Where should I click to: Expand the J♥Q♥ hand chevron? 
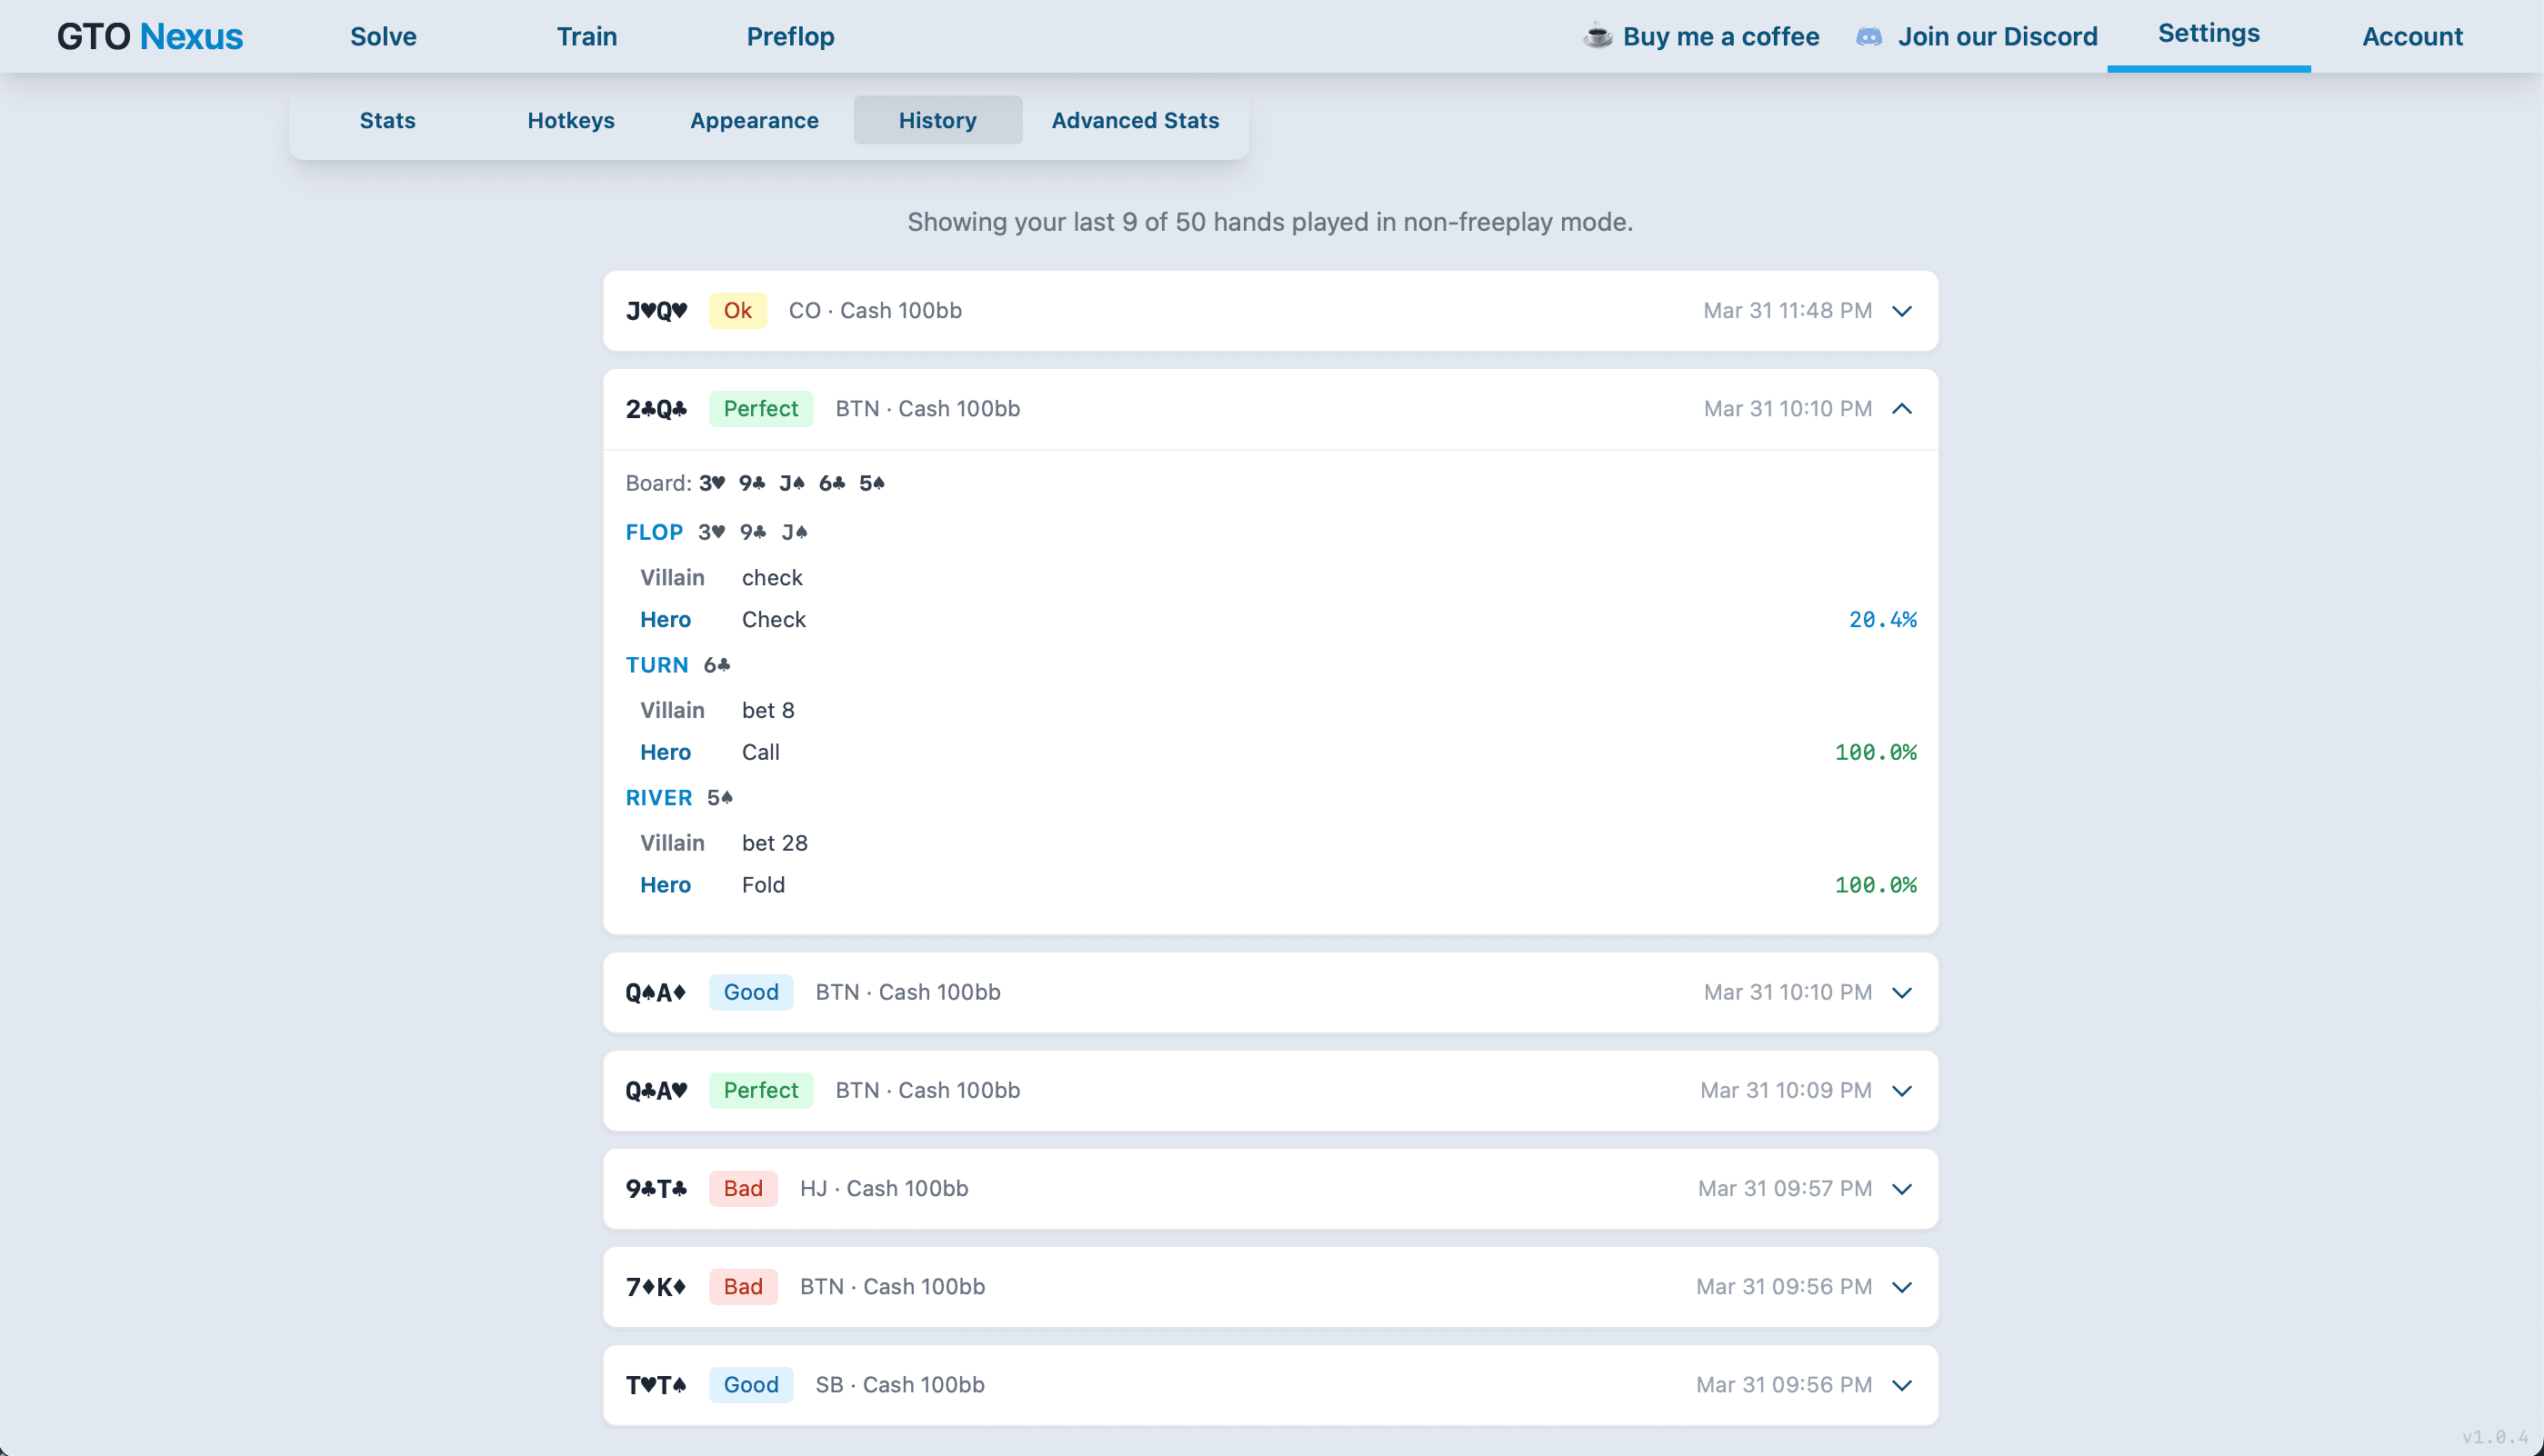click(x=1902, y=311)
